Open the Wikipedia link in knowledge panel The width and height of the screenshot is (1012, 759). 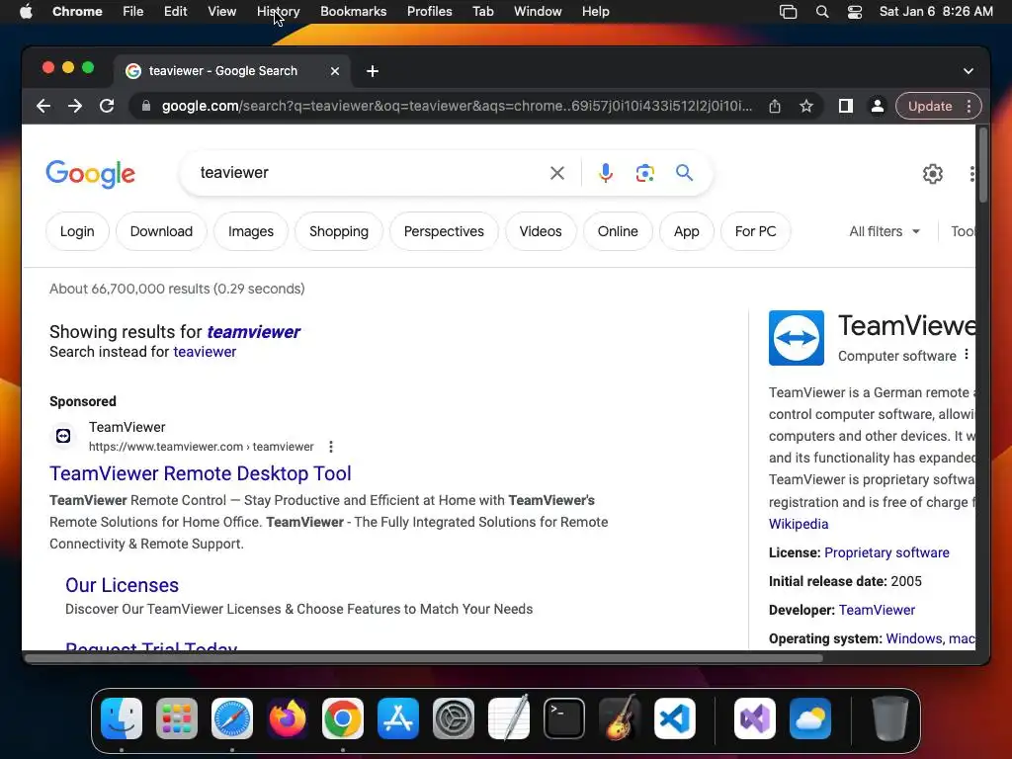799,524
